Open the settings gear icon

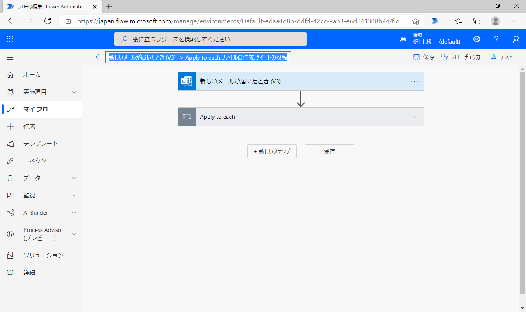[477, 39]
